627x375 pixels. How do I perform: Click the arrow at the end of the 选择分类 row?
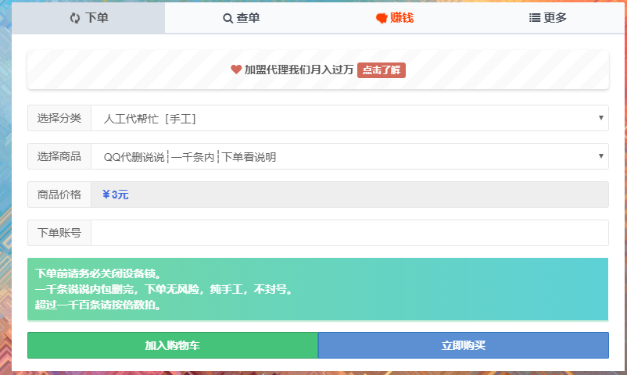point(600,118)
